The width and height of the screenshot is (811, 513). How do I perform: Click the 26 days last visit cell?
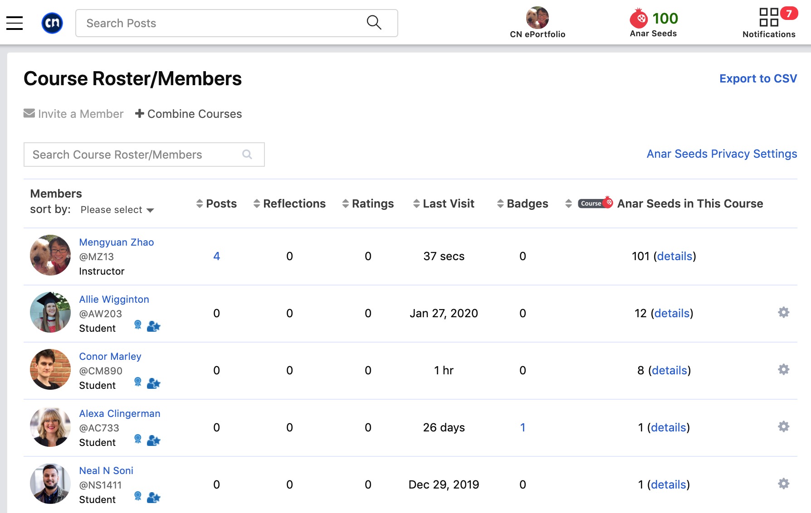(x=444, y=427)
